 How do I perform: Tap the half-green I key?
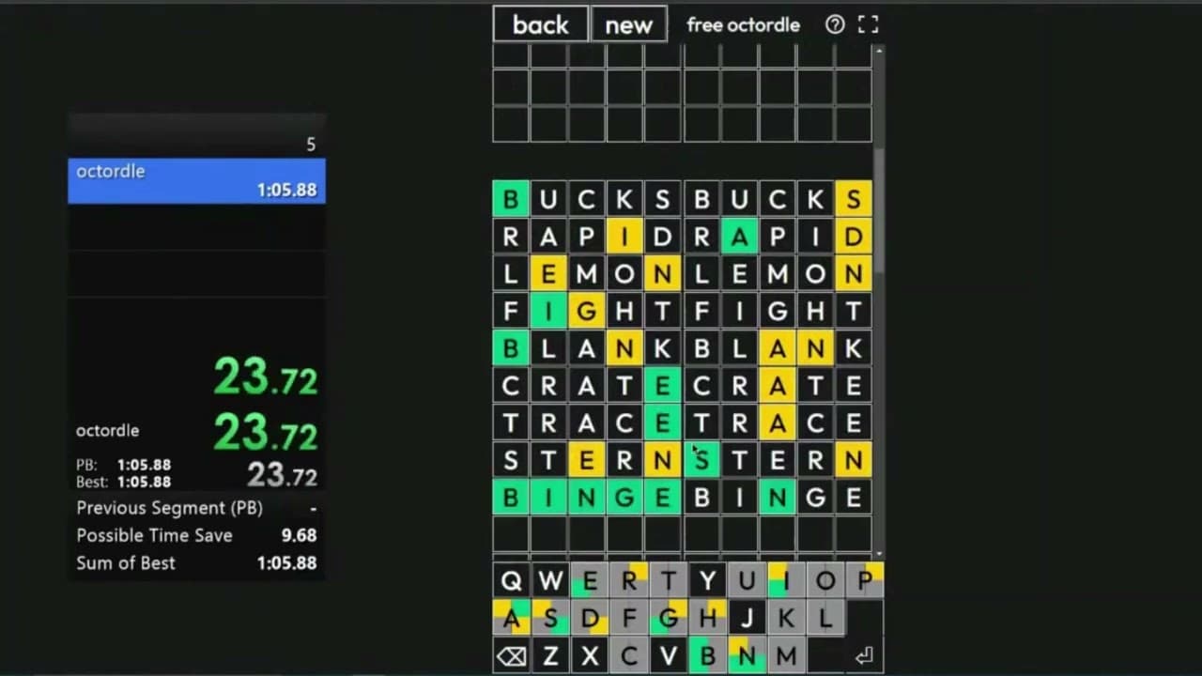[786, 580]
